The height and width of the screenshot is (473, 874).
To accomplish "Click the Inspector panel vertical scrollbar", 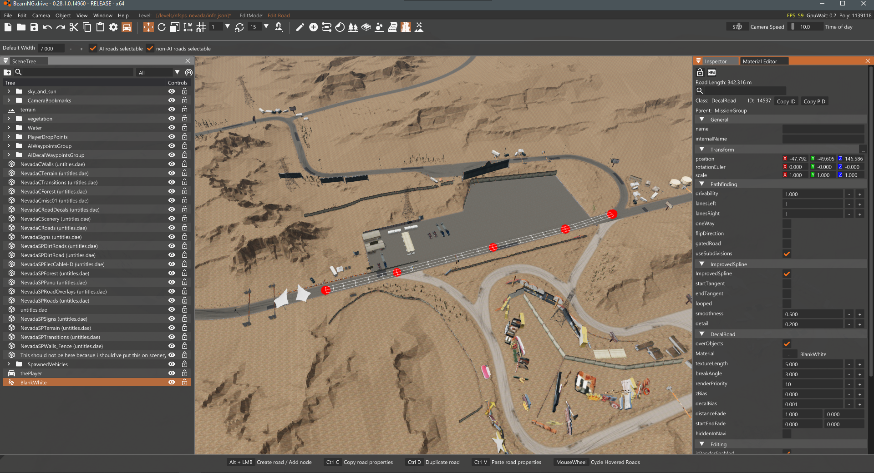I will tap(871, 221).
